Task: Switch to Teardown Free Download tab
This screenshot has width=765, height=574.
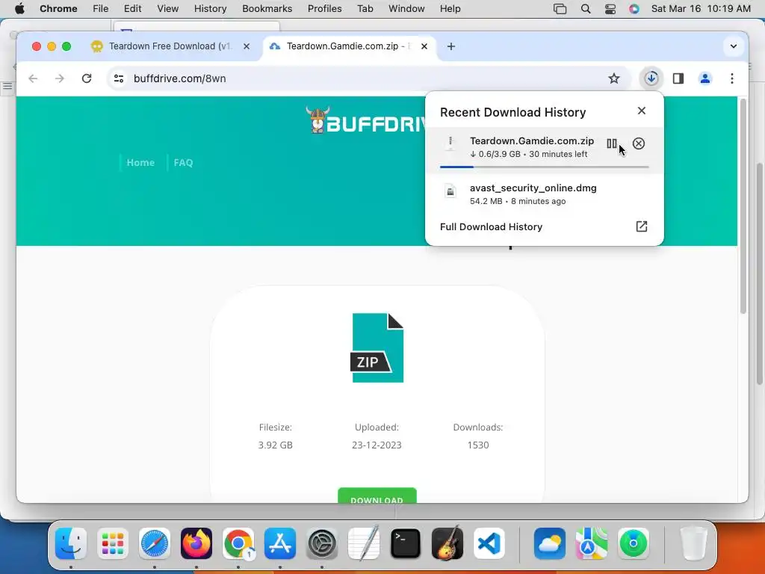Action: tap(170, 46)
